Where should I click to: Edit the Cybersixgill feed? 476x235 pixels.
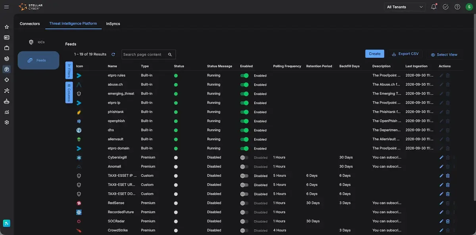click(441, 157)
